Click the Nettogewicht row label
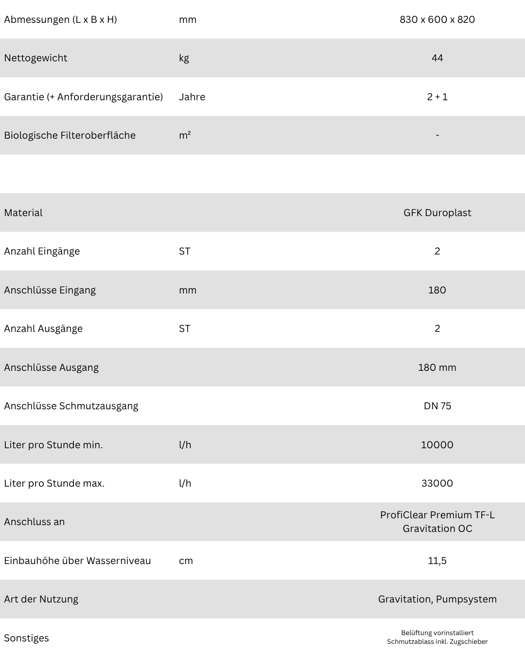Viewport: 525px width, 657px height. 35,58
